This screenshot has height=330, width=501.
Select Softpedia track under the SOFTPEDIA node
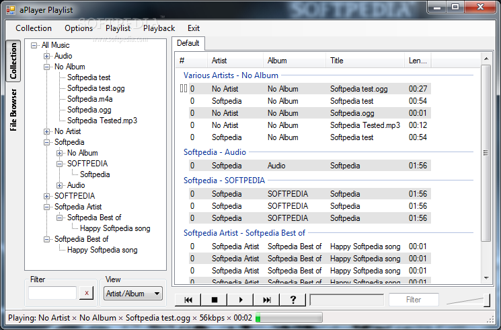tap(95, 174)
